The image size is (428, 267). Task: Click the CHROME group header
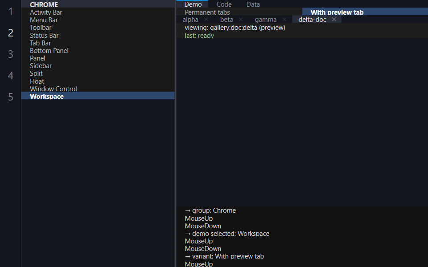click(x=98, y=4)
